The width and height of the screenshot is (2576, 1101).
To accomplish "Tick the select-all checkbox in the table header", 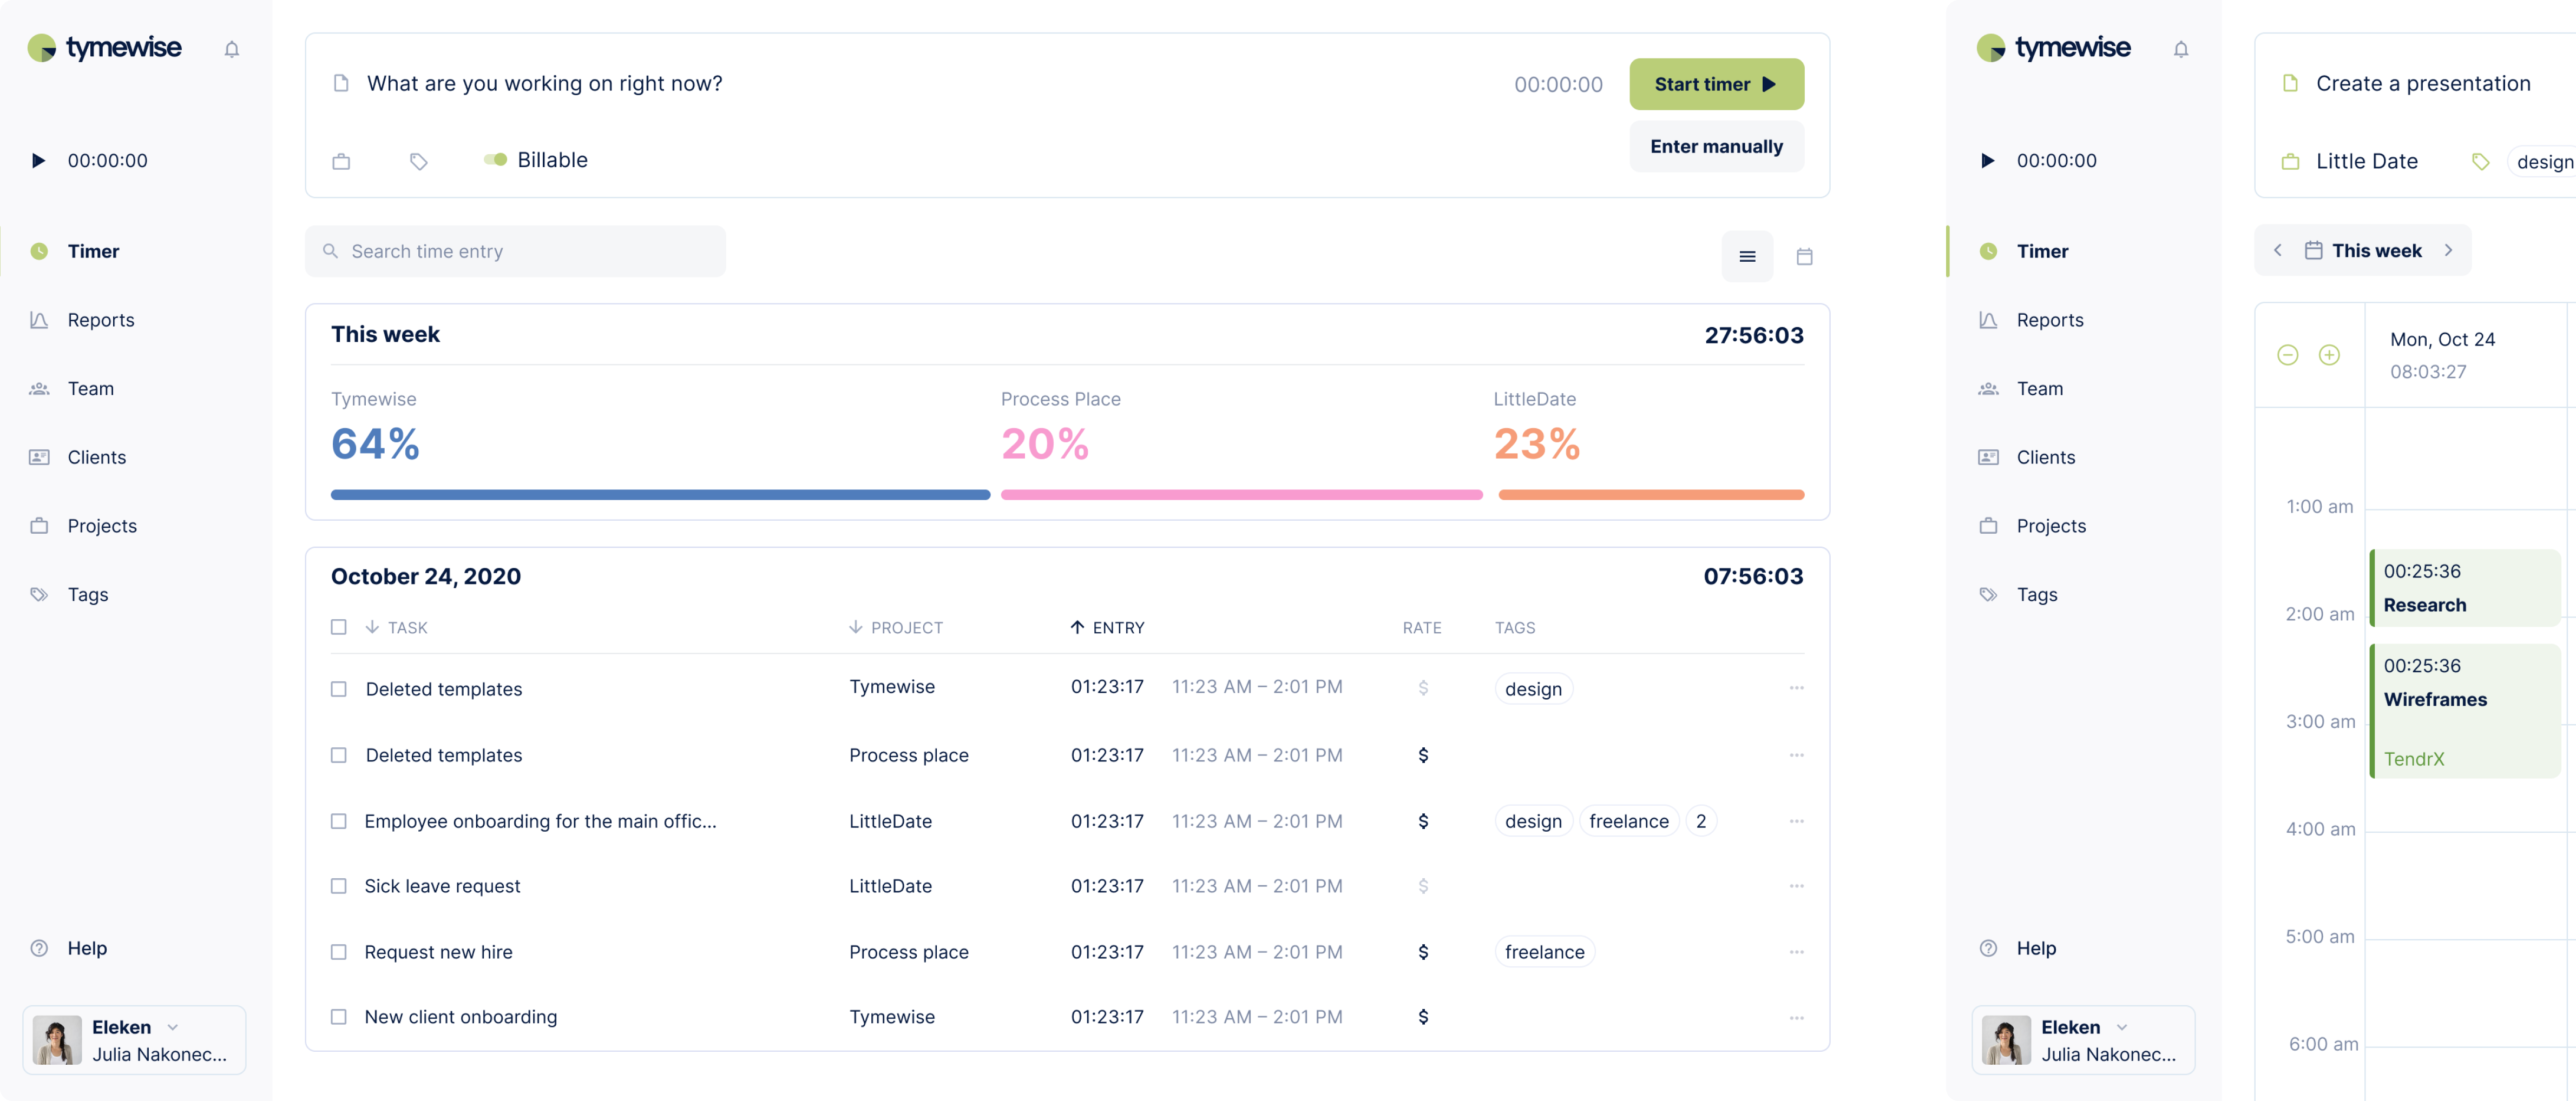I will [339, 627].
